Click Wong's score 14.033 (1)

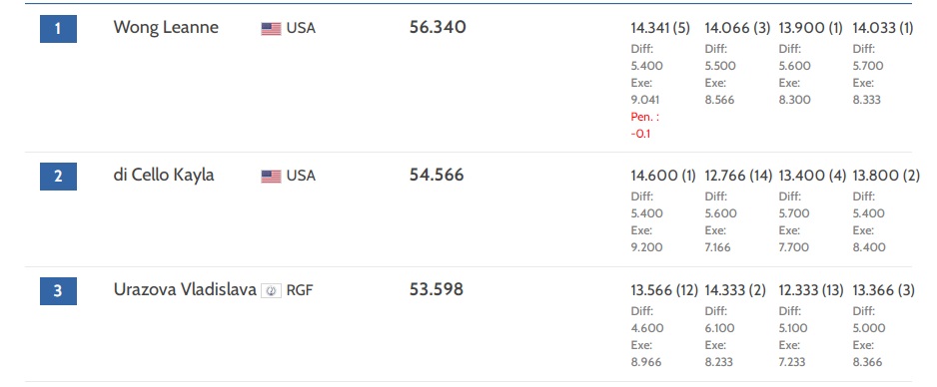point(883,28)
